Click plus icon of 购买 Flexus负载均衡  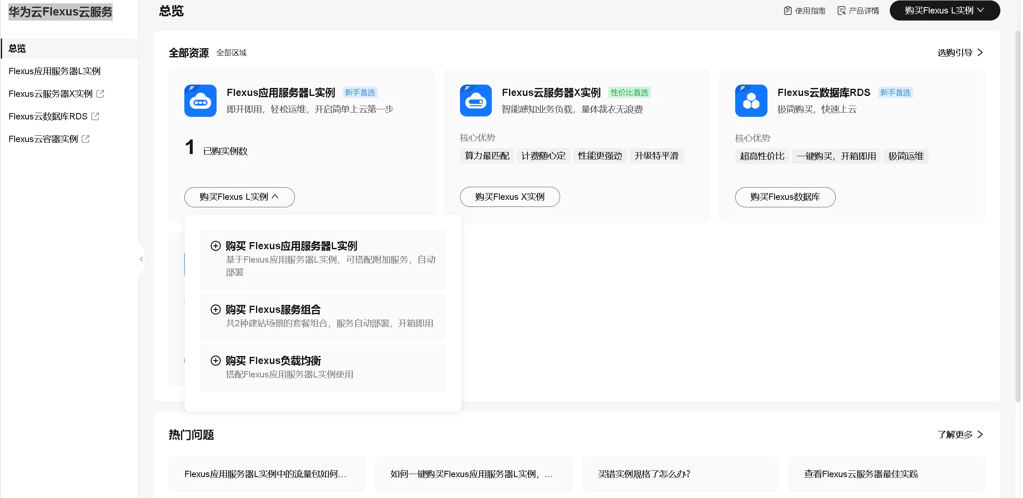point(215,361)
